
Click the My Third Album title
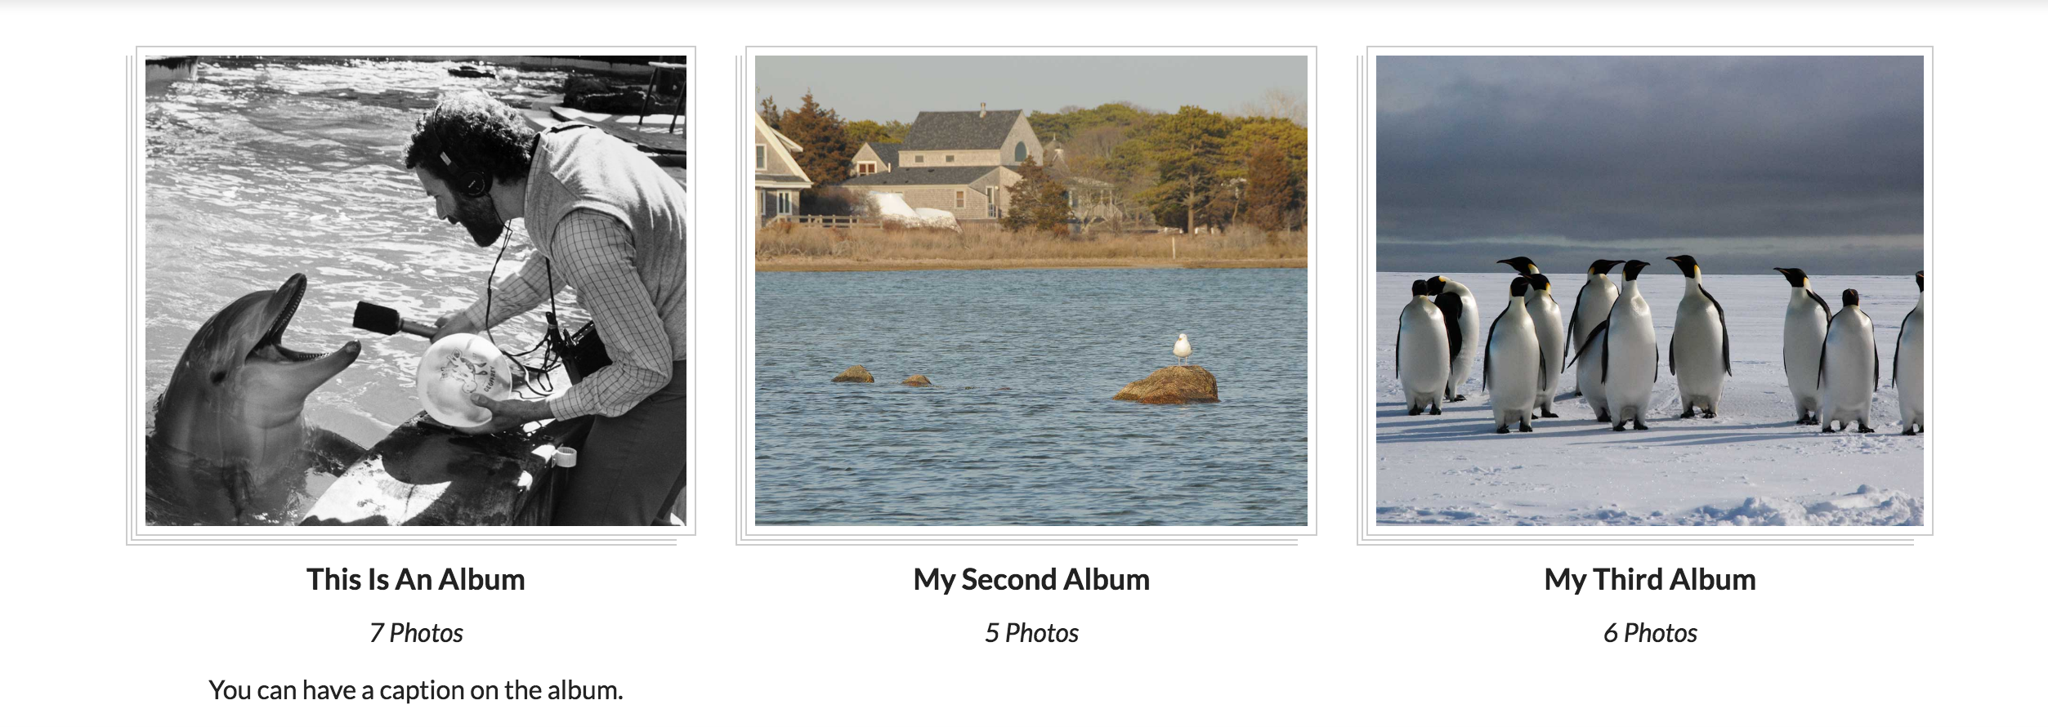[1649, 579]
